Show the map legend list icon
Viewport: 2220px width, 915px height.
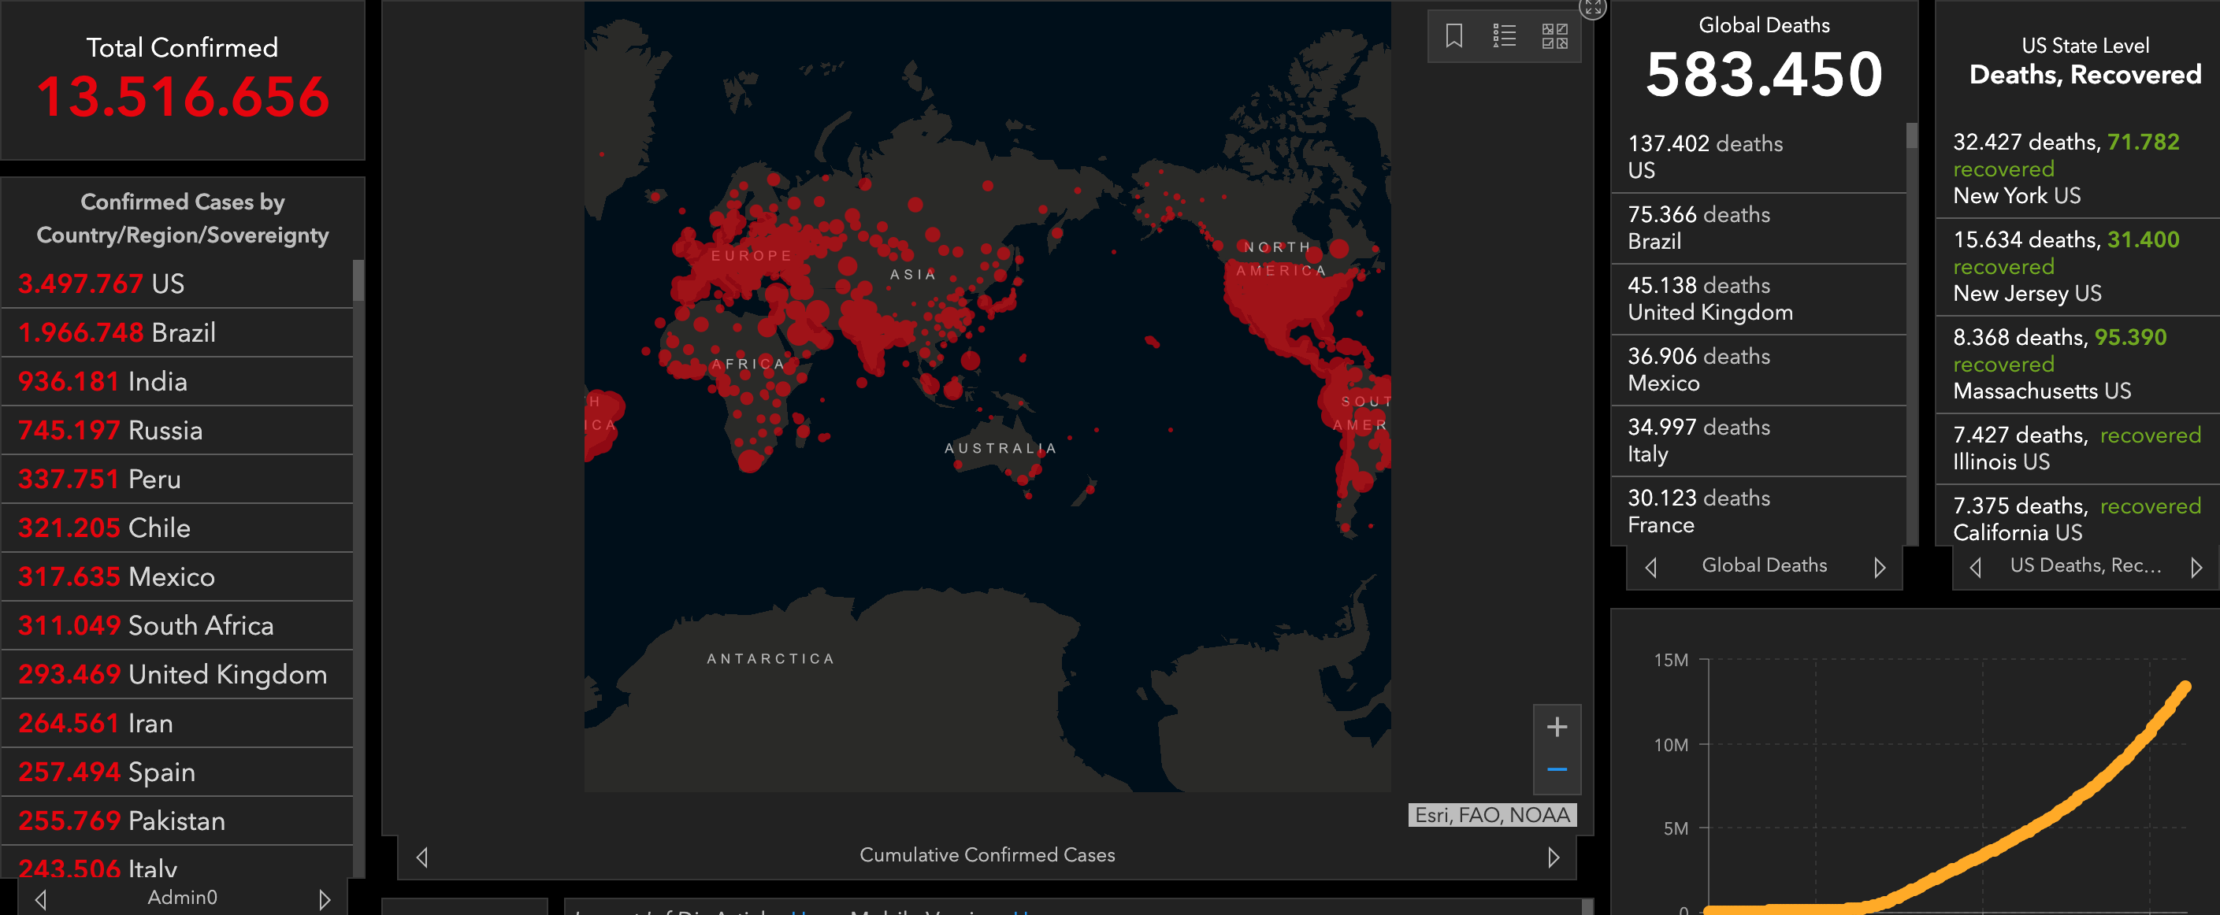(x=1504, y=36)
